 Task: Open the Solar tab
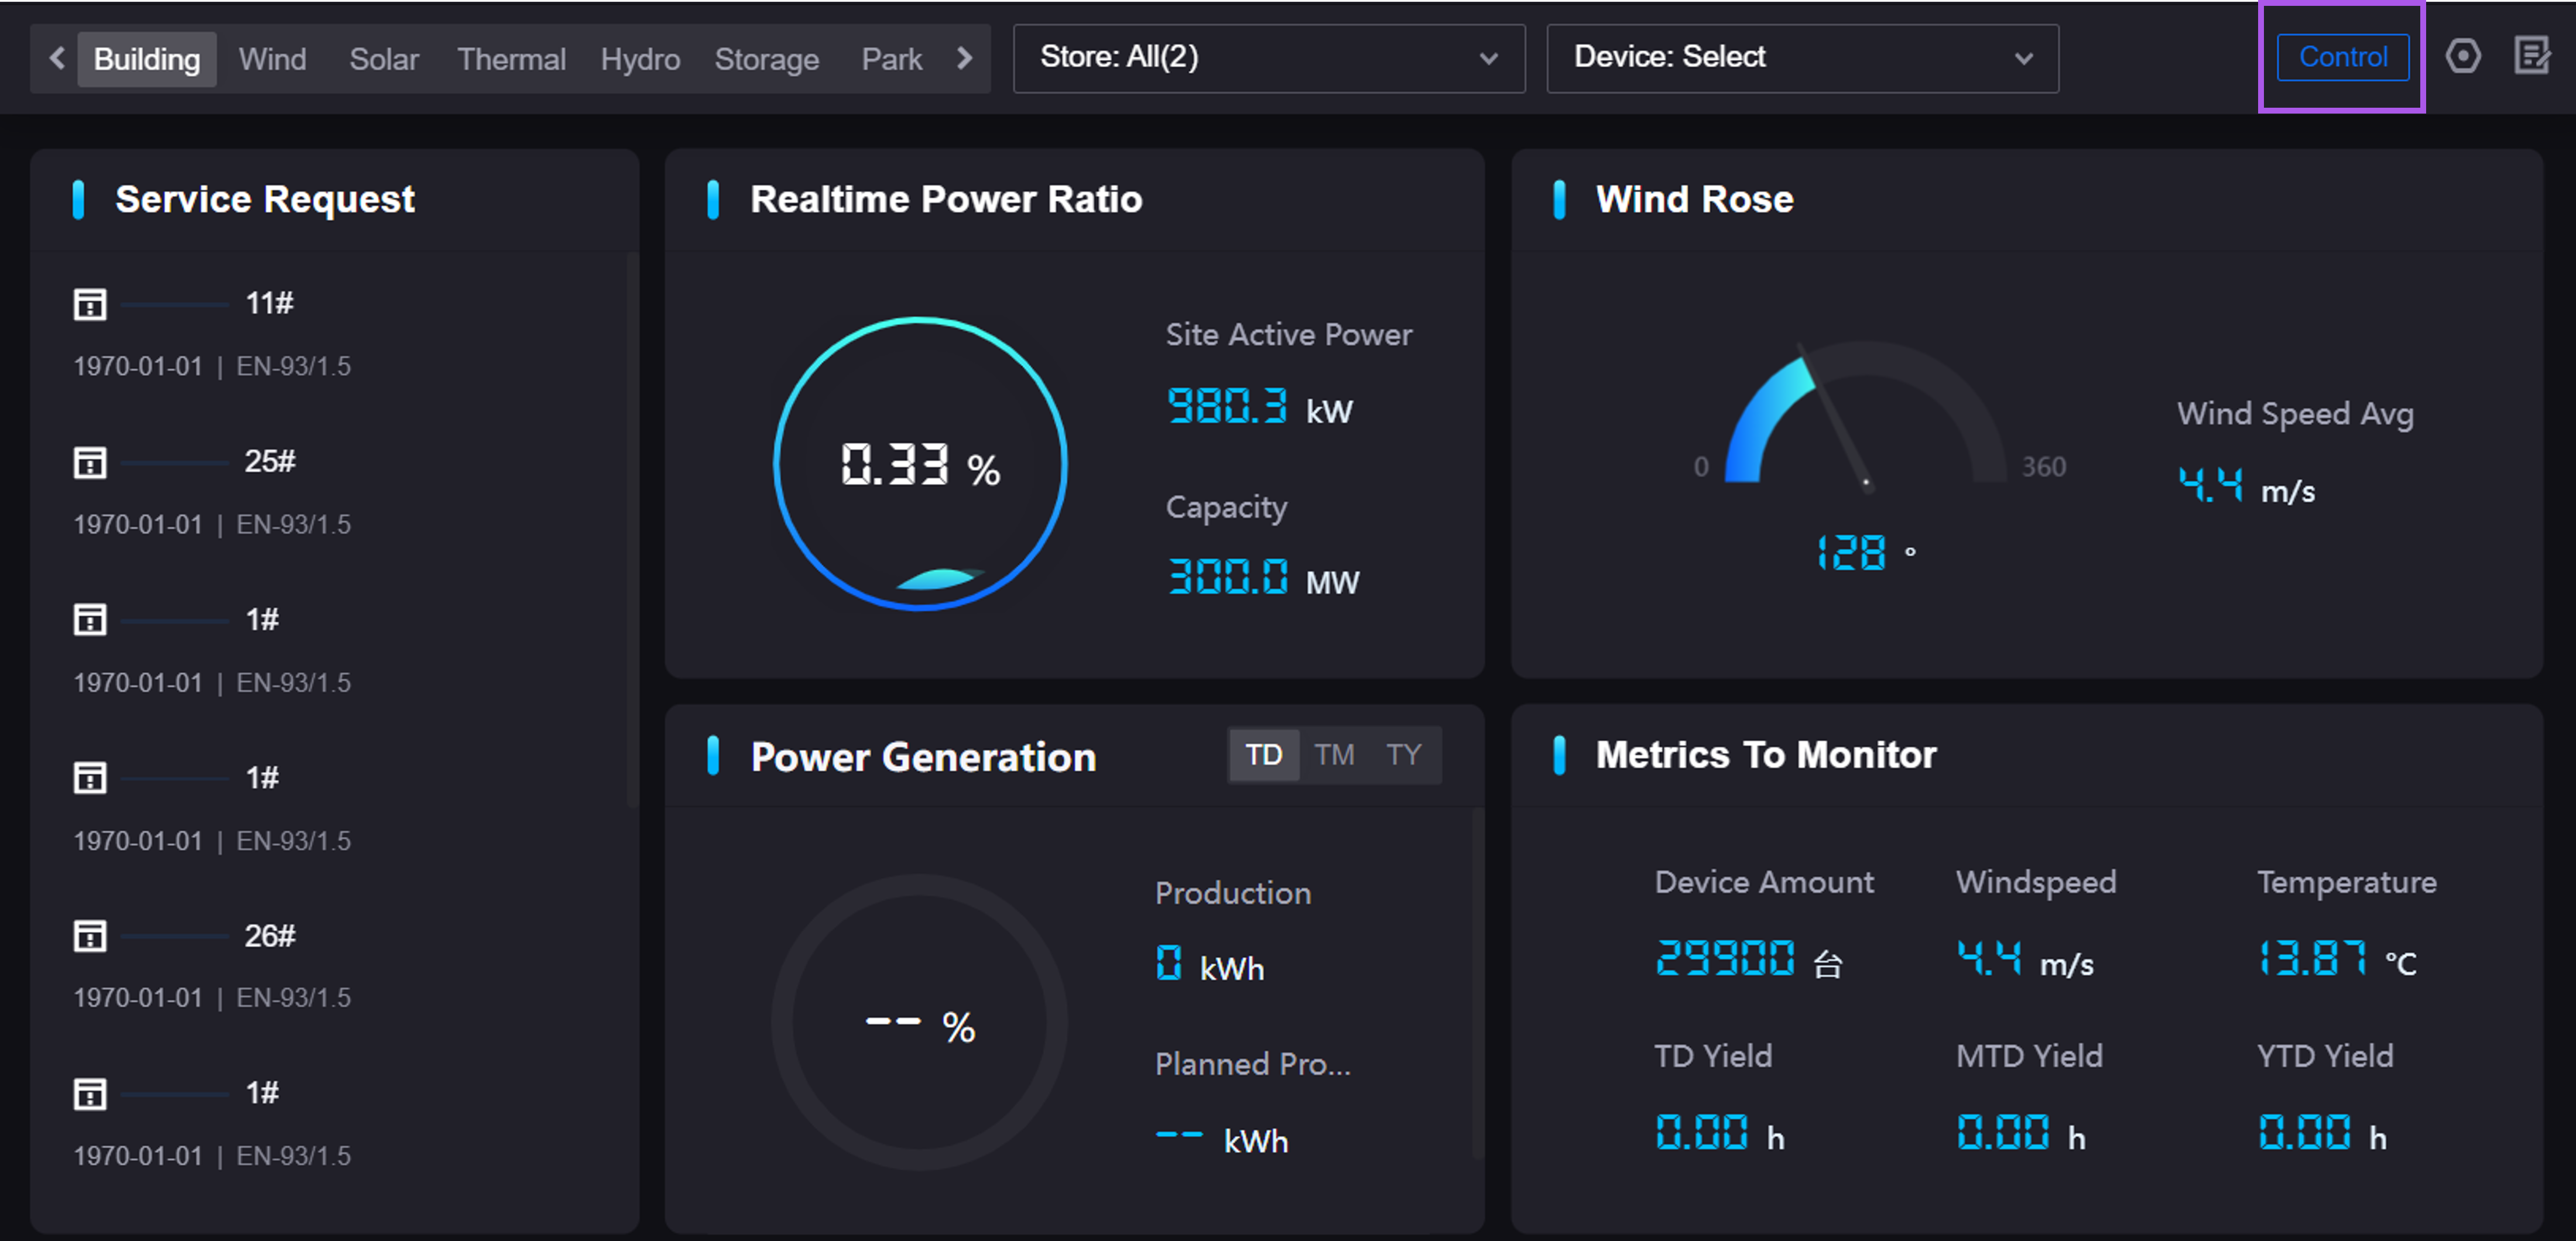384,59
